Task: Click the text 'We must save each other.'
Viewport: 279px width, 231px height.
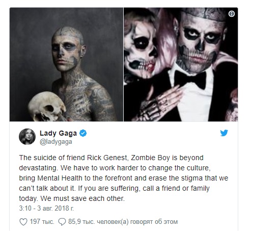Action: click(x=82, y=198)
